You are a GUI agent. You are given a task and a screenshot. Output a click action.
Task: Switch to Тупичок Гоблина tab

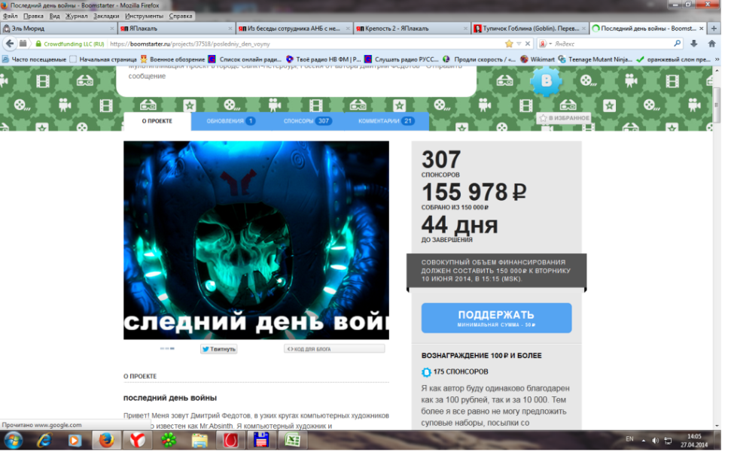(529, 29)
